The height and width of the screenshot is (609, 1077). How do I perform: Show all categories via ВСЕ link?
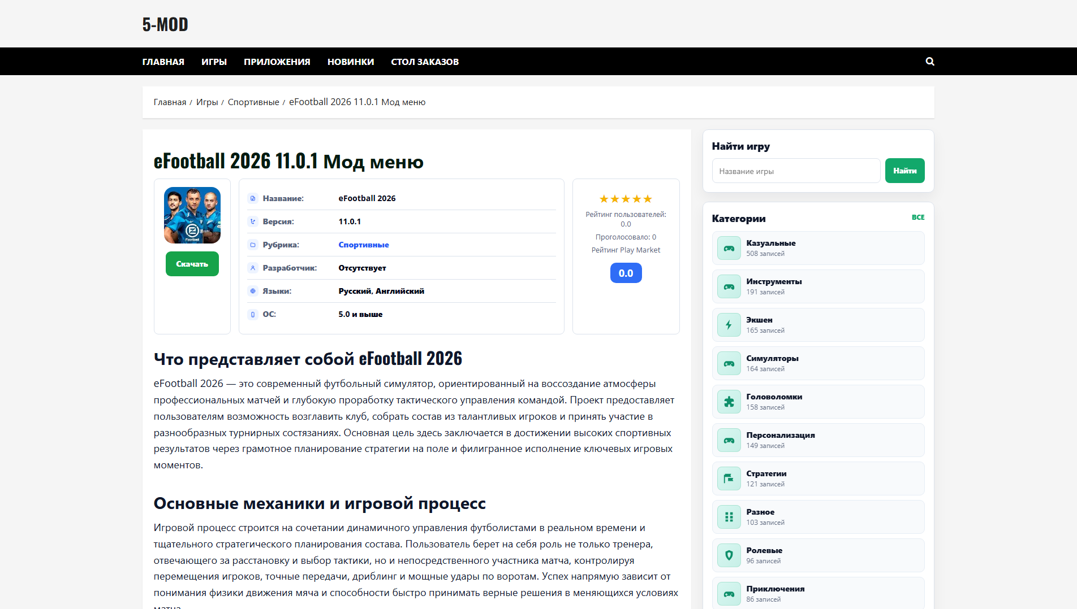[918, 217]
